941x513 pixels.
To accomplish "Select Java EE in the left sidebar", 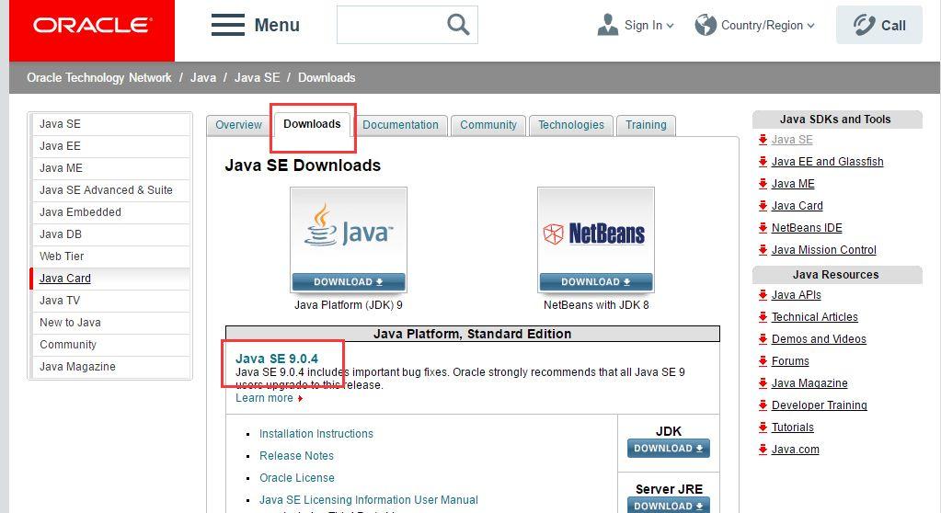I will tap(111, 146).
